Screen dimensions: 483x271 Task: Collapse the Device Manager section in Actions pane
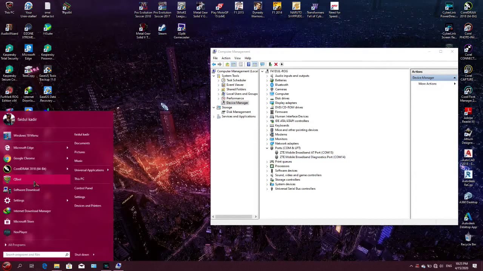pyautogui.click(x=454, y=78)
